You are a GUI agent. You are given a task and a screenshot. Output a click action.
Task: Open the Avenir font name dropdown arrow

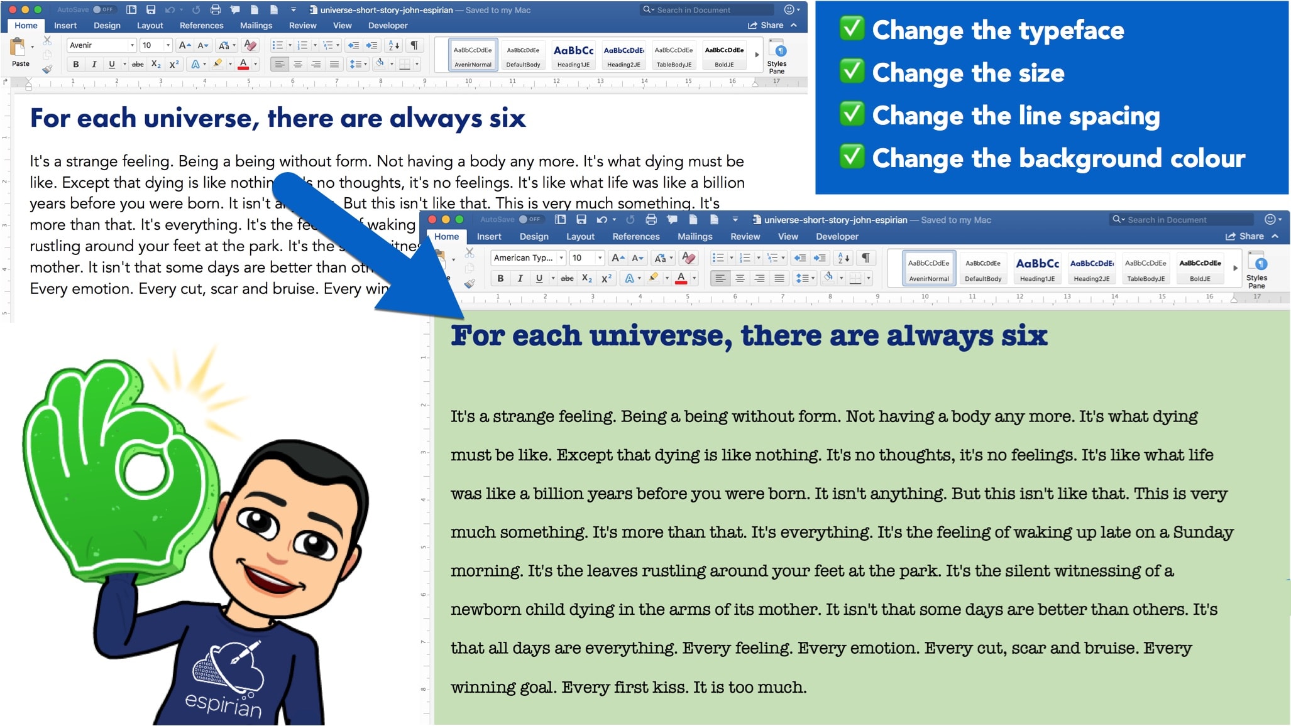(132, 45)
